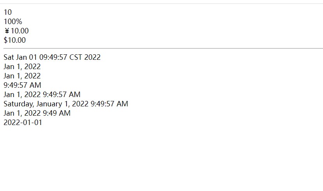Click the time-only "9:49:57 AM" line
Viewport: 323px width, 191px height.
click(x=22, y=85)
